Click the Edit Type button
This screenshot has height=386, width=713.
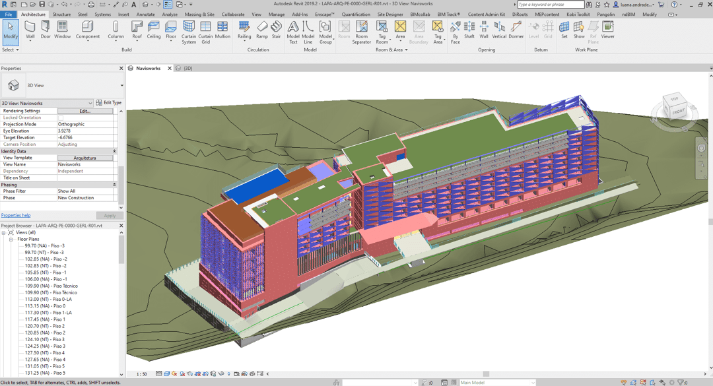coord(109,103)
